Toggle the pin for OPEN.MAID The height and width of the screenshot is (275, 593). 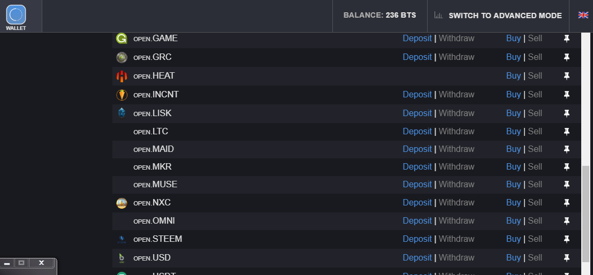click(567, 149)
